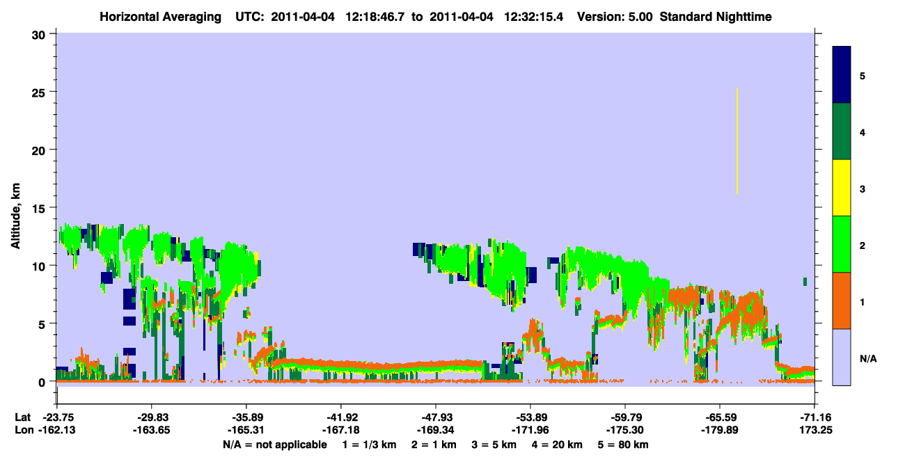Viewport: 905px width, 464px height.
Task: Click the longitude value -162.13
Action: (x=57, y=431)
